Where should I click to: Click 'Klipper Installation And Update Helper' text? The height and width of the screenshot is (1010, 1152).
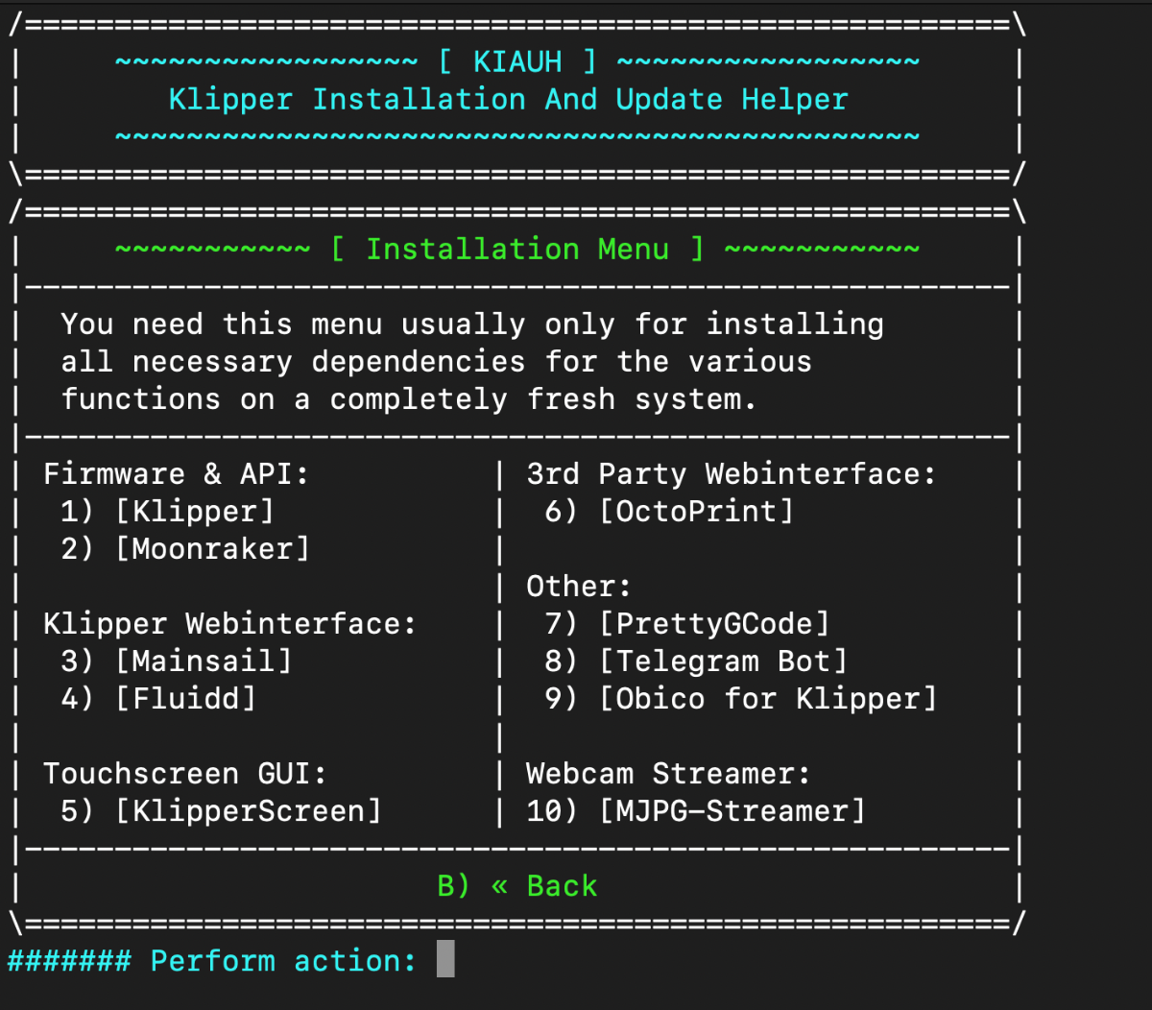point(509,99)
